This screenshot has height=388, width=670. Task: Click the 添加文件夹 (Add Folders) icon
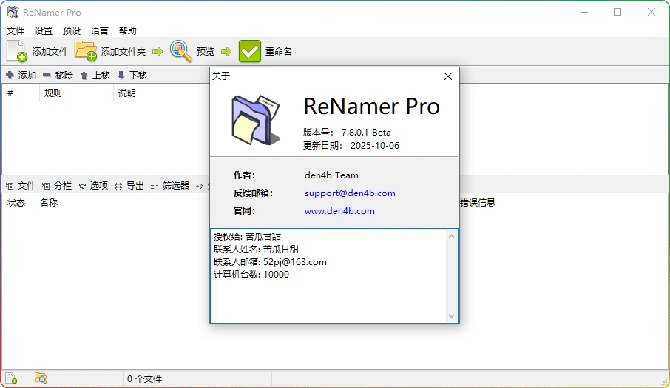(86, 51)
